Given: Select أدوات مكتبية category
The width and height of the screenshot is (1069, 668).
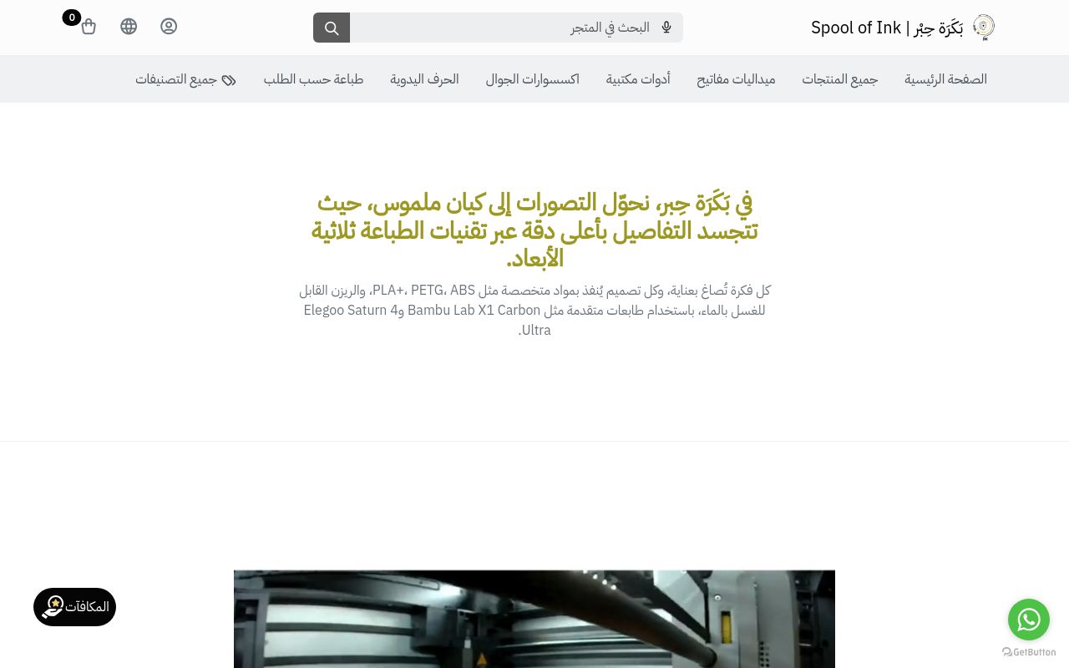Looking at the screenshot, I should (638, 79).
